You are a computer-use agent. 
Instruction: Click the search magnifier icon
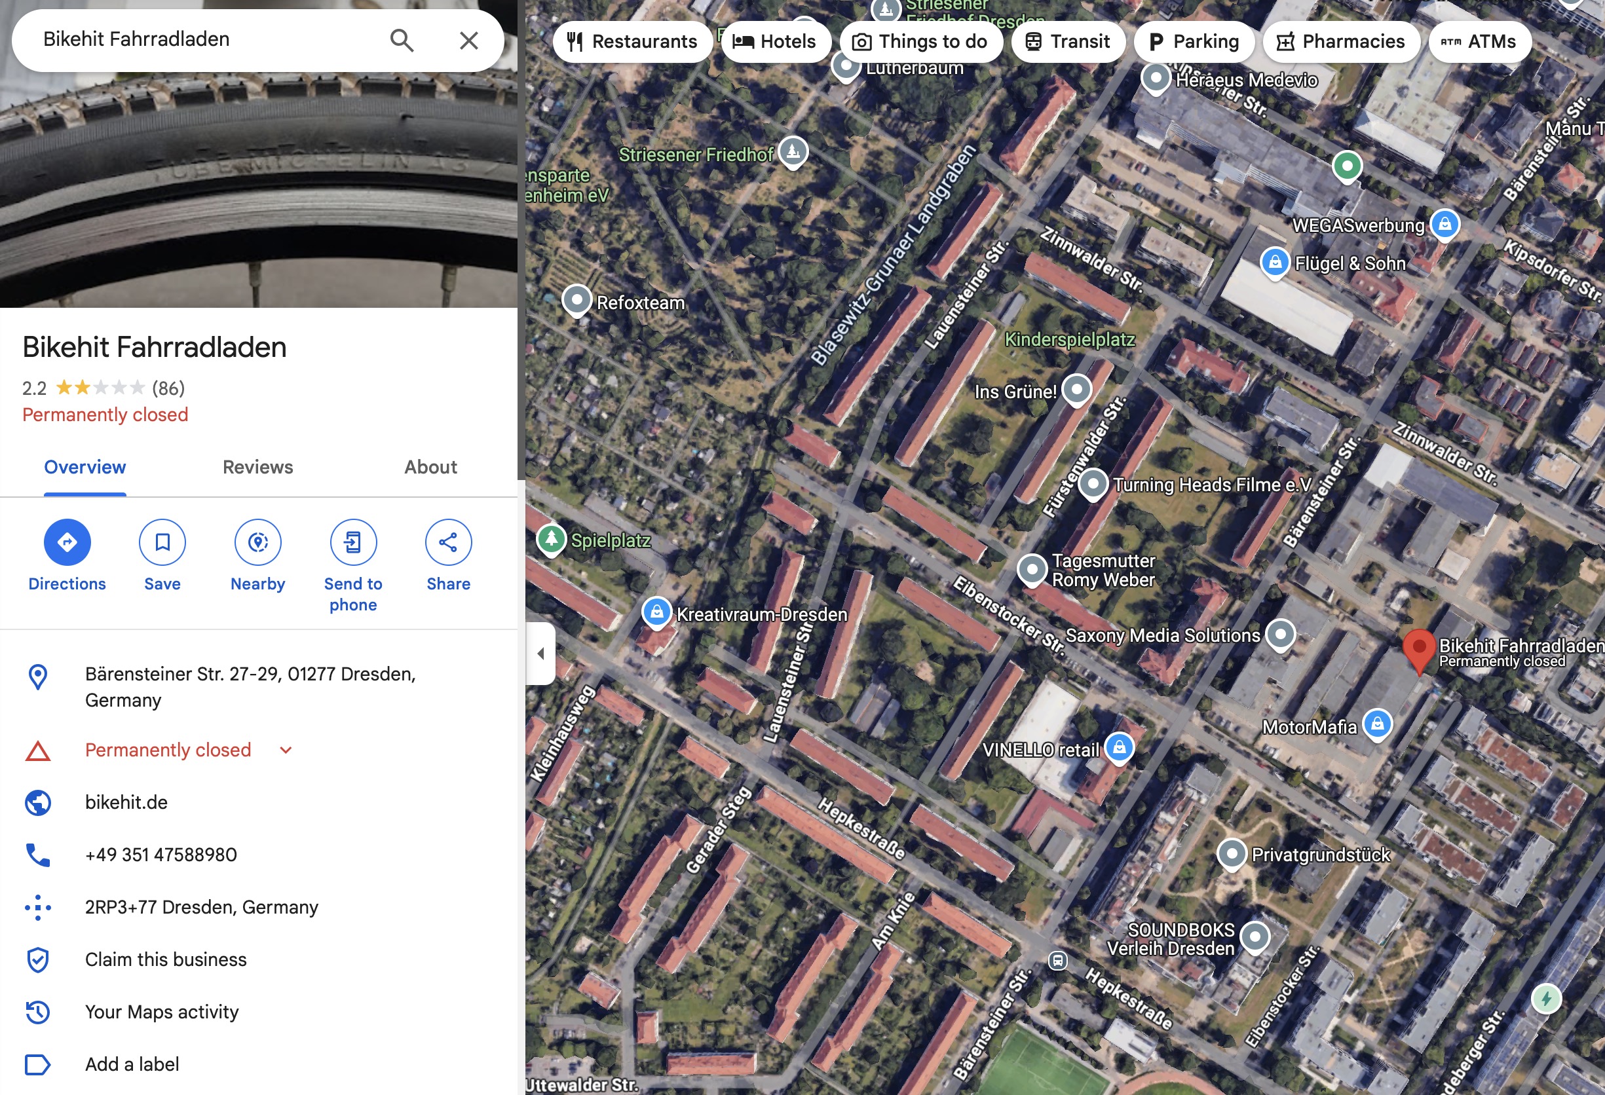point(402,40)
